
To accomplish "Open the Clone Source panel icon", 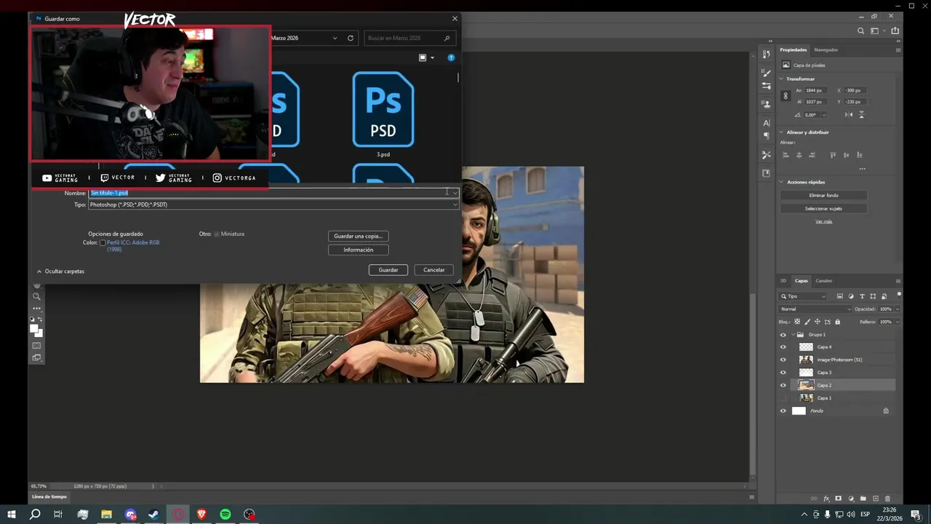I will pos(766,104).
